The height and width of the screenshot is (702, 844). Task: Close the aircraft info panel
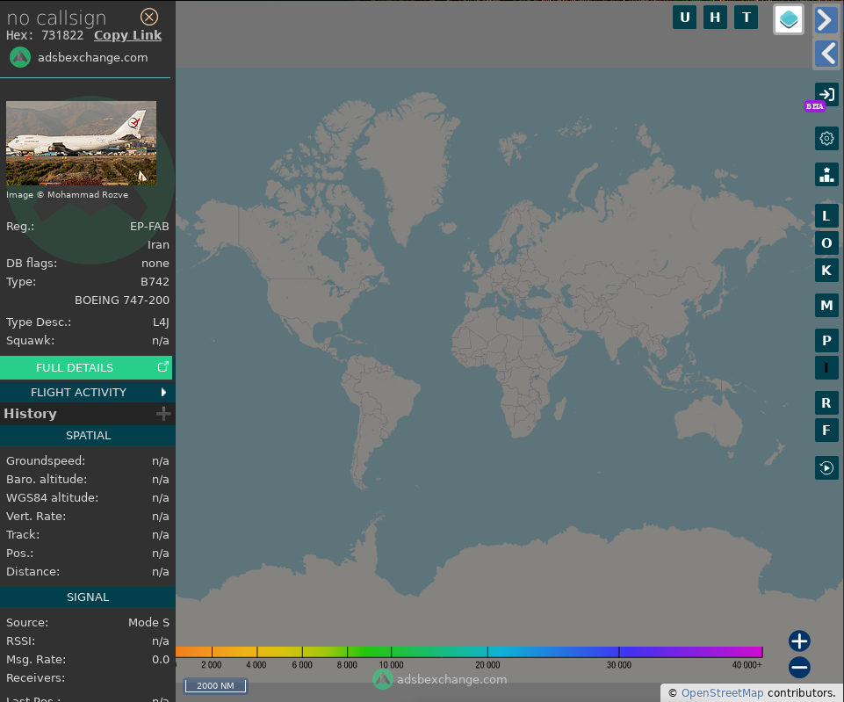(x=149, y=18)
